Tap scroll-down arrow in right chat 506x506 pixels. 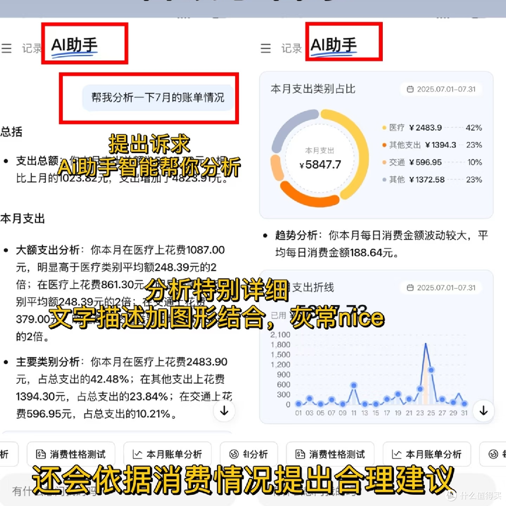[483, 410]
